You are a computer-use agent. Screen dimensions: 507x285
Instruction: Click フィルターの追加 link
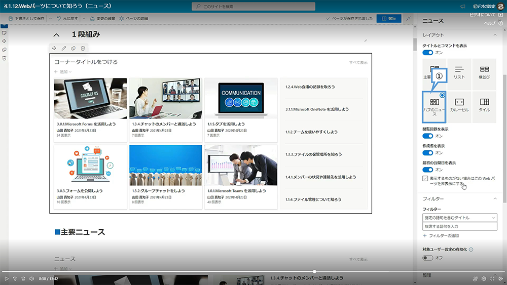pyautogui.click(x=441, y=235)
